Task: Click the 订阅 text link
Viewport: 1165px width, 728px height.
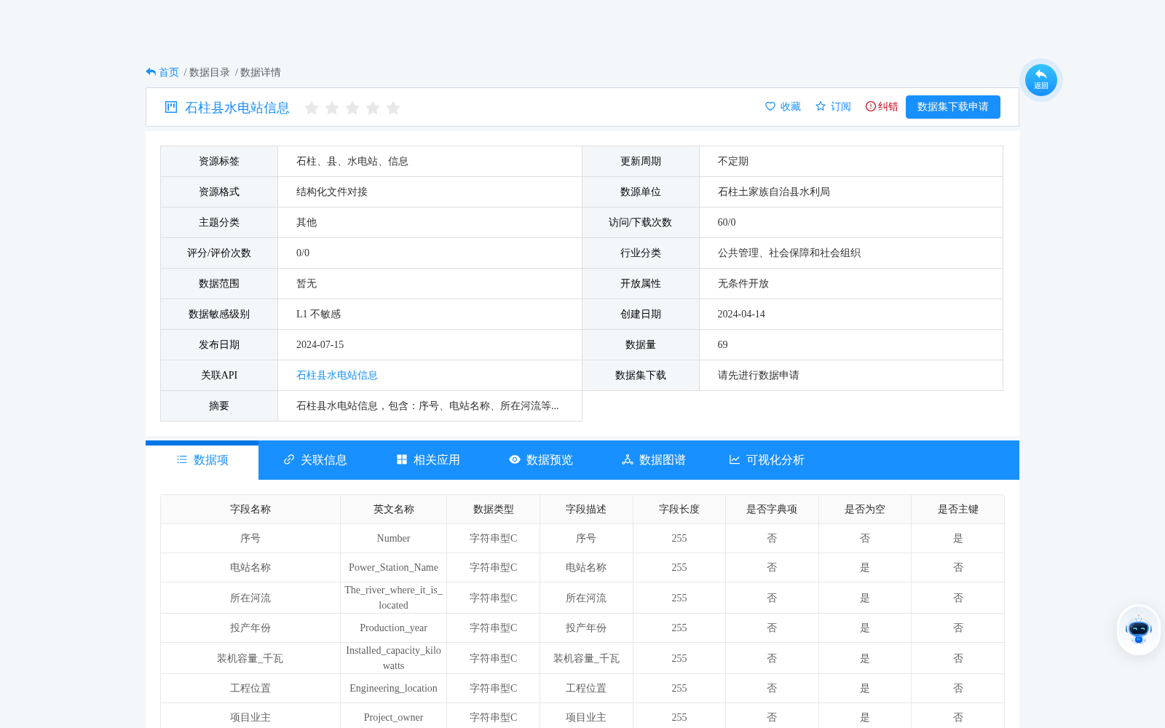Action: pyautogui.click(x=841, y=106)
